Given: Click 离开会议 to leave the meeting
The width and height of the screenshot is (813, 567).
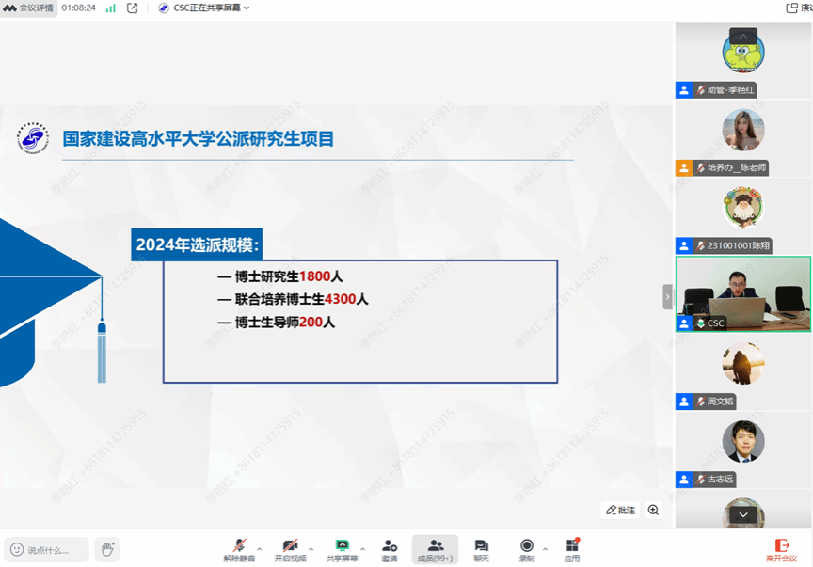Looking at the screenshot, I should pyautogui.click(x=781, y=549).
